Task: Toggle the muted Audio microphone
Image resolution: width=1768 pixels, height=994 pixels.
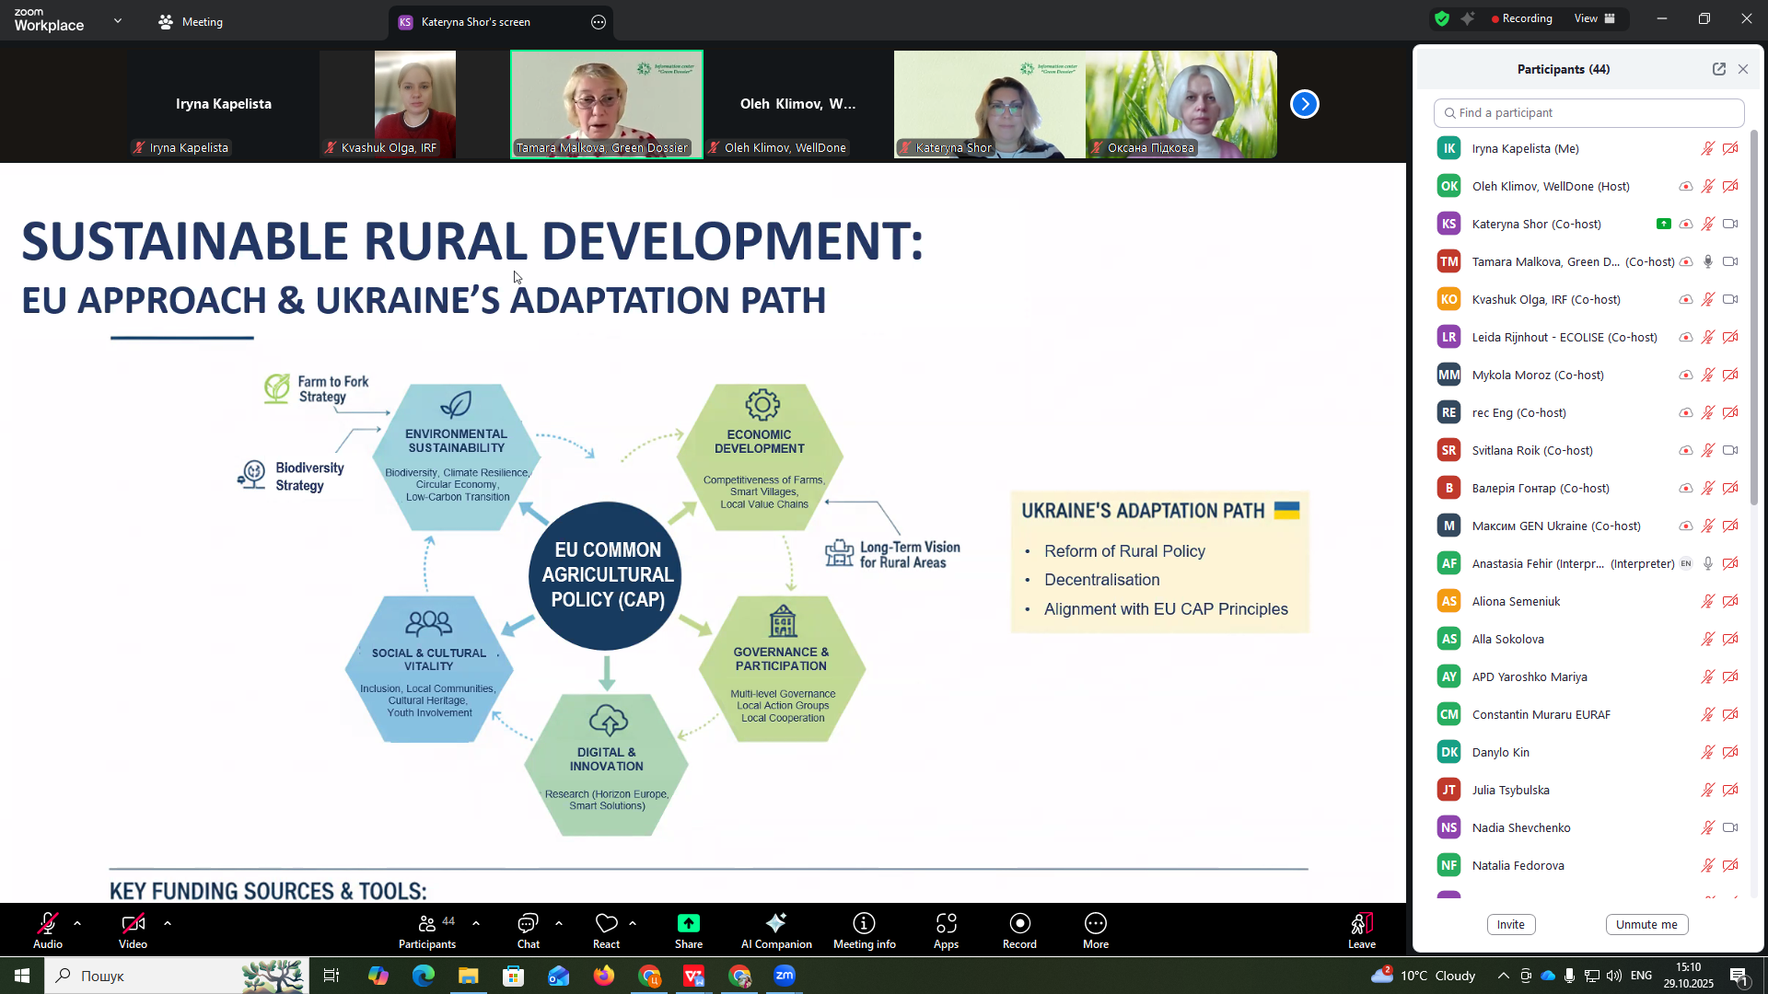Action: tap(48, 924)
